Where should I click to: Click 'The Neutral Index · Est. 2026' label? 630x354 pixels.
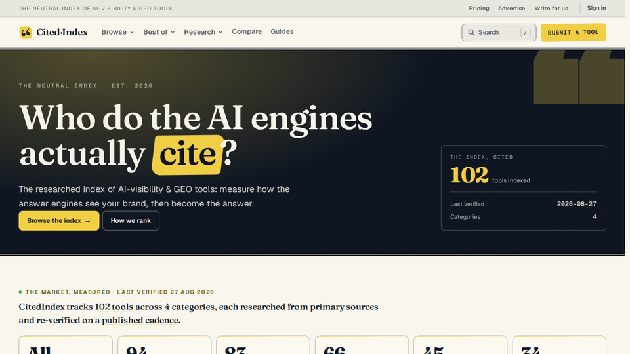[85, 86]
